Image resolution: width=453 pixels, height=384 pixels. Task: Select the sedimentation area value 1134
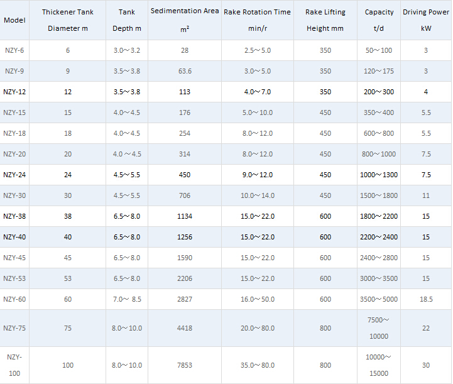185,216
